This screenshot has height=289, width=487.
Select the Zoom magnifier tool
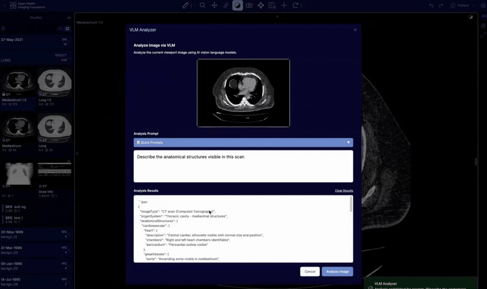pos(203,5)
